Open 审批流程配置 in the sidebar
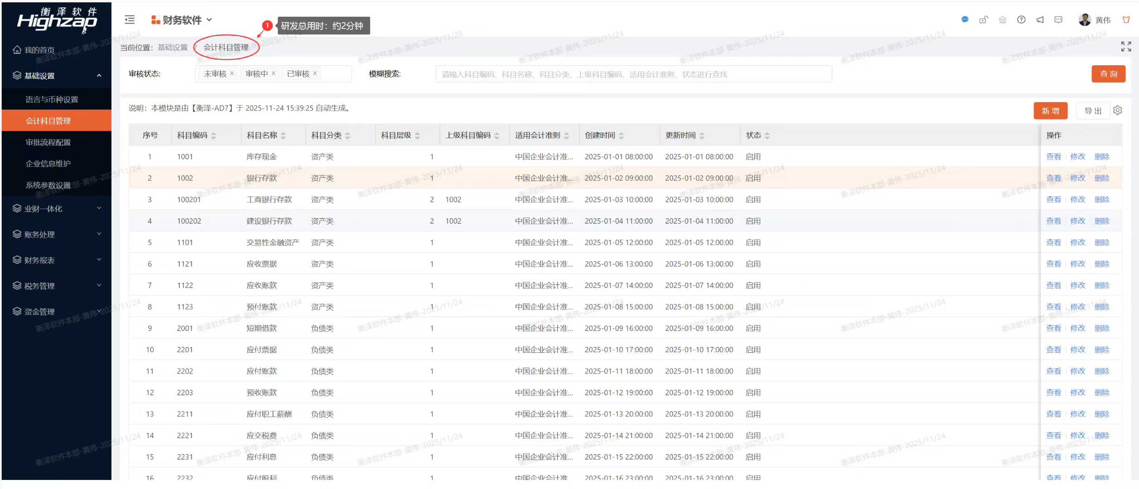The image size is (1139, 489). pos(48,142)
